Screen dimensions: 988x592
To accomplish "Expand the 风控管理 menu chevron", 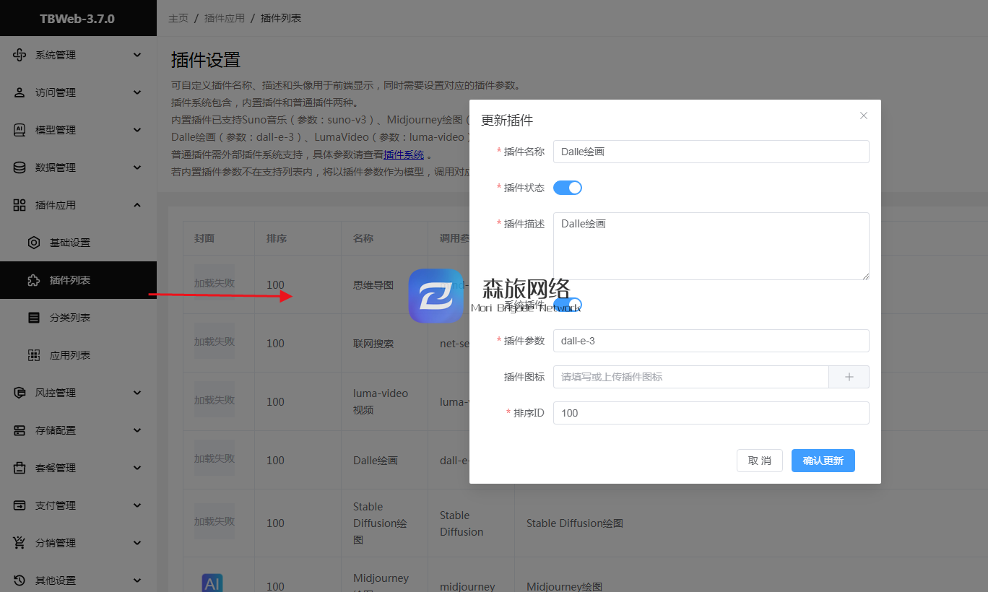I will tap(137, 393).
